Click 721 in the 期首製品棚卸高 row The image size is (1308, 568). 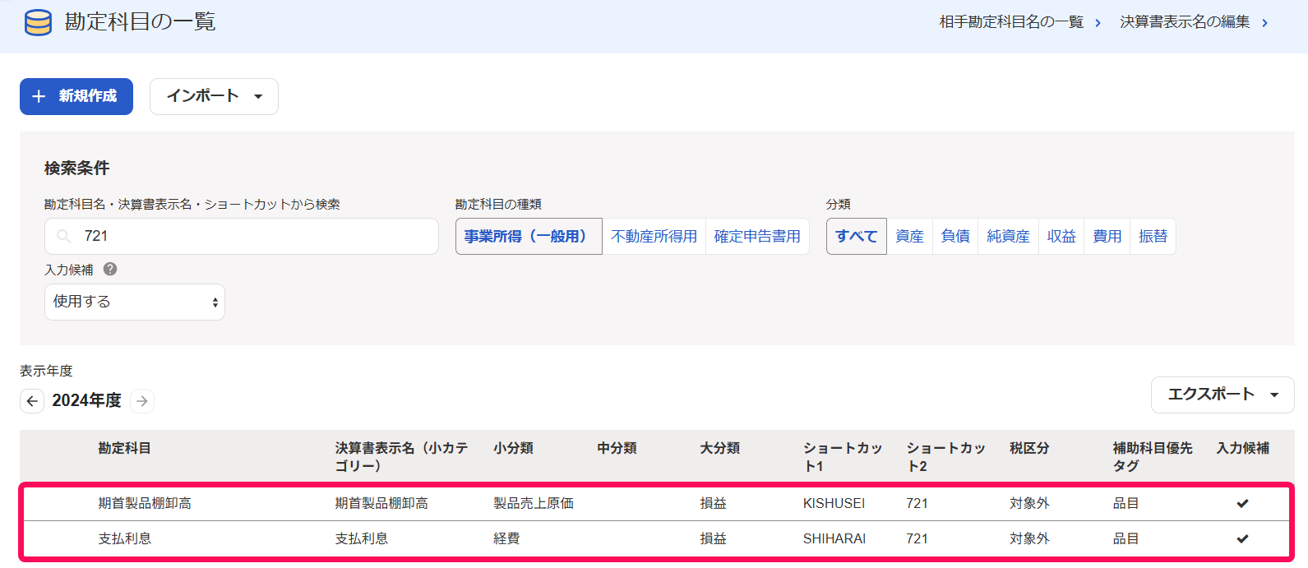(917, 503)
